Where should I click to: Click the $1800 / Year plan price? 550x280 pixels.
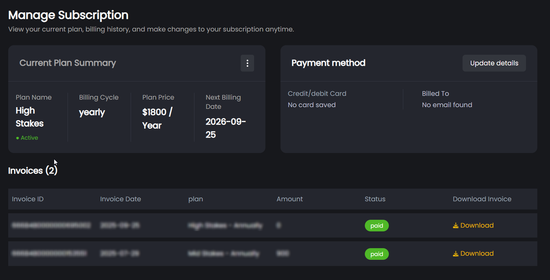click(x=157, y=119)
